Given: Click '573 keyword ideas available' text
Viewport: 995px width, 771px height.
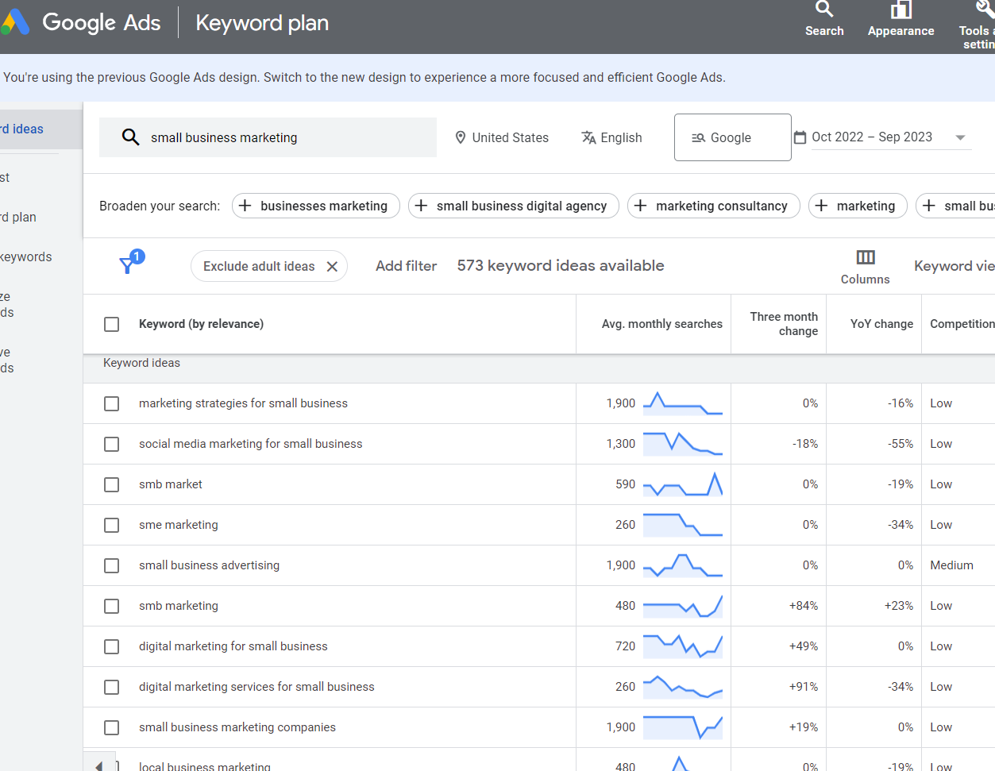Looking at the screenshot, I should [561, 266].
